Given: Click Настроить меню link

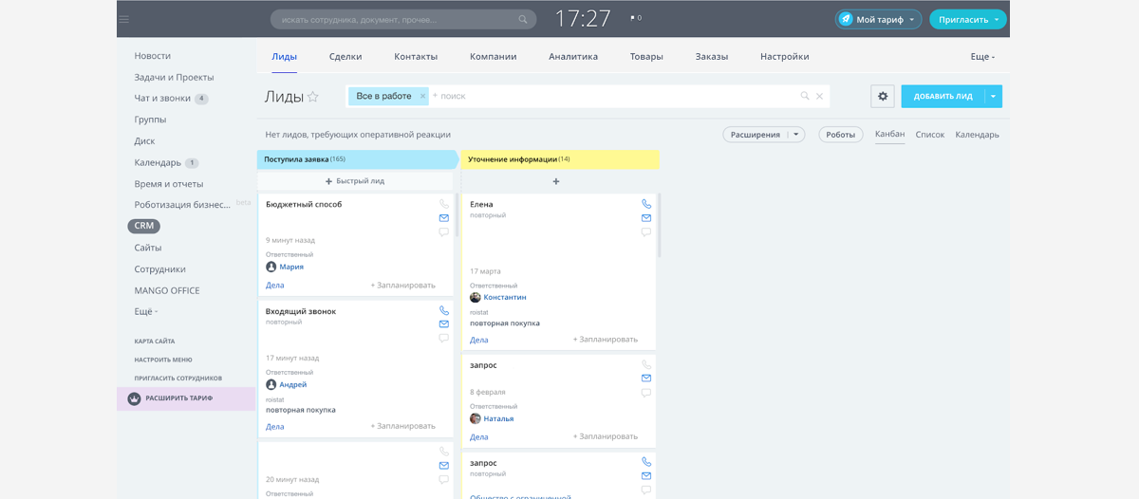Looking at the screenshot, I should (163, 360).
